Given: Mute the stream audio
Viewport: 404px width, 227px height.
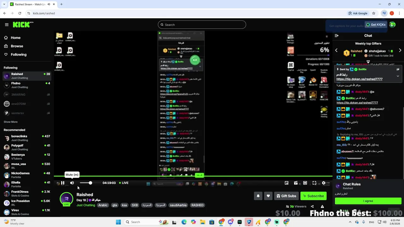Looking at the screenshot, I should pyautogui.click(x=72, y=183).
